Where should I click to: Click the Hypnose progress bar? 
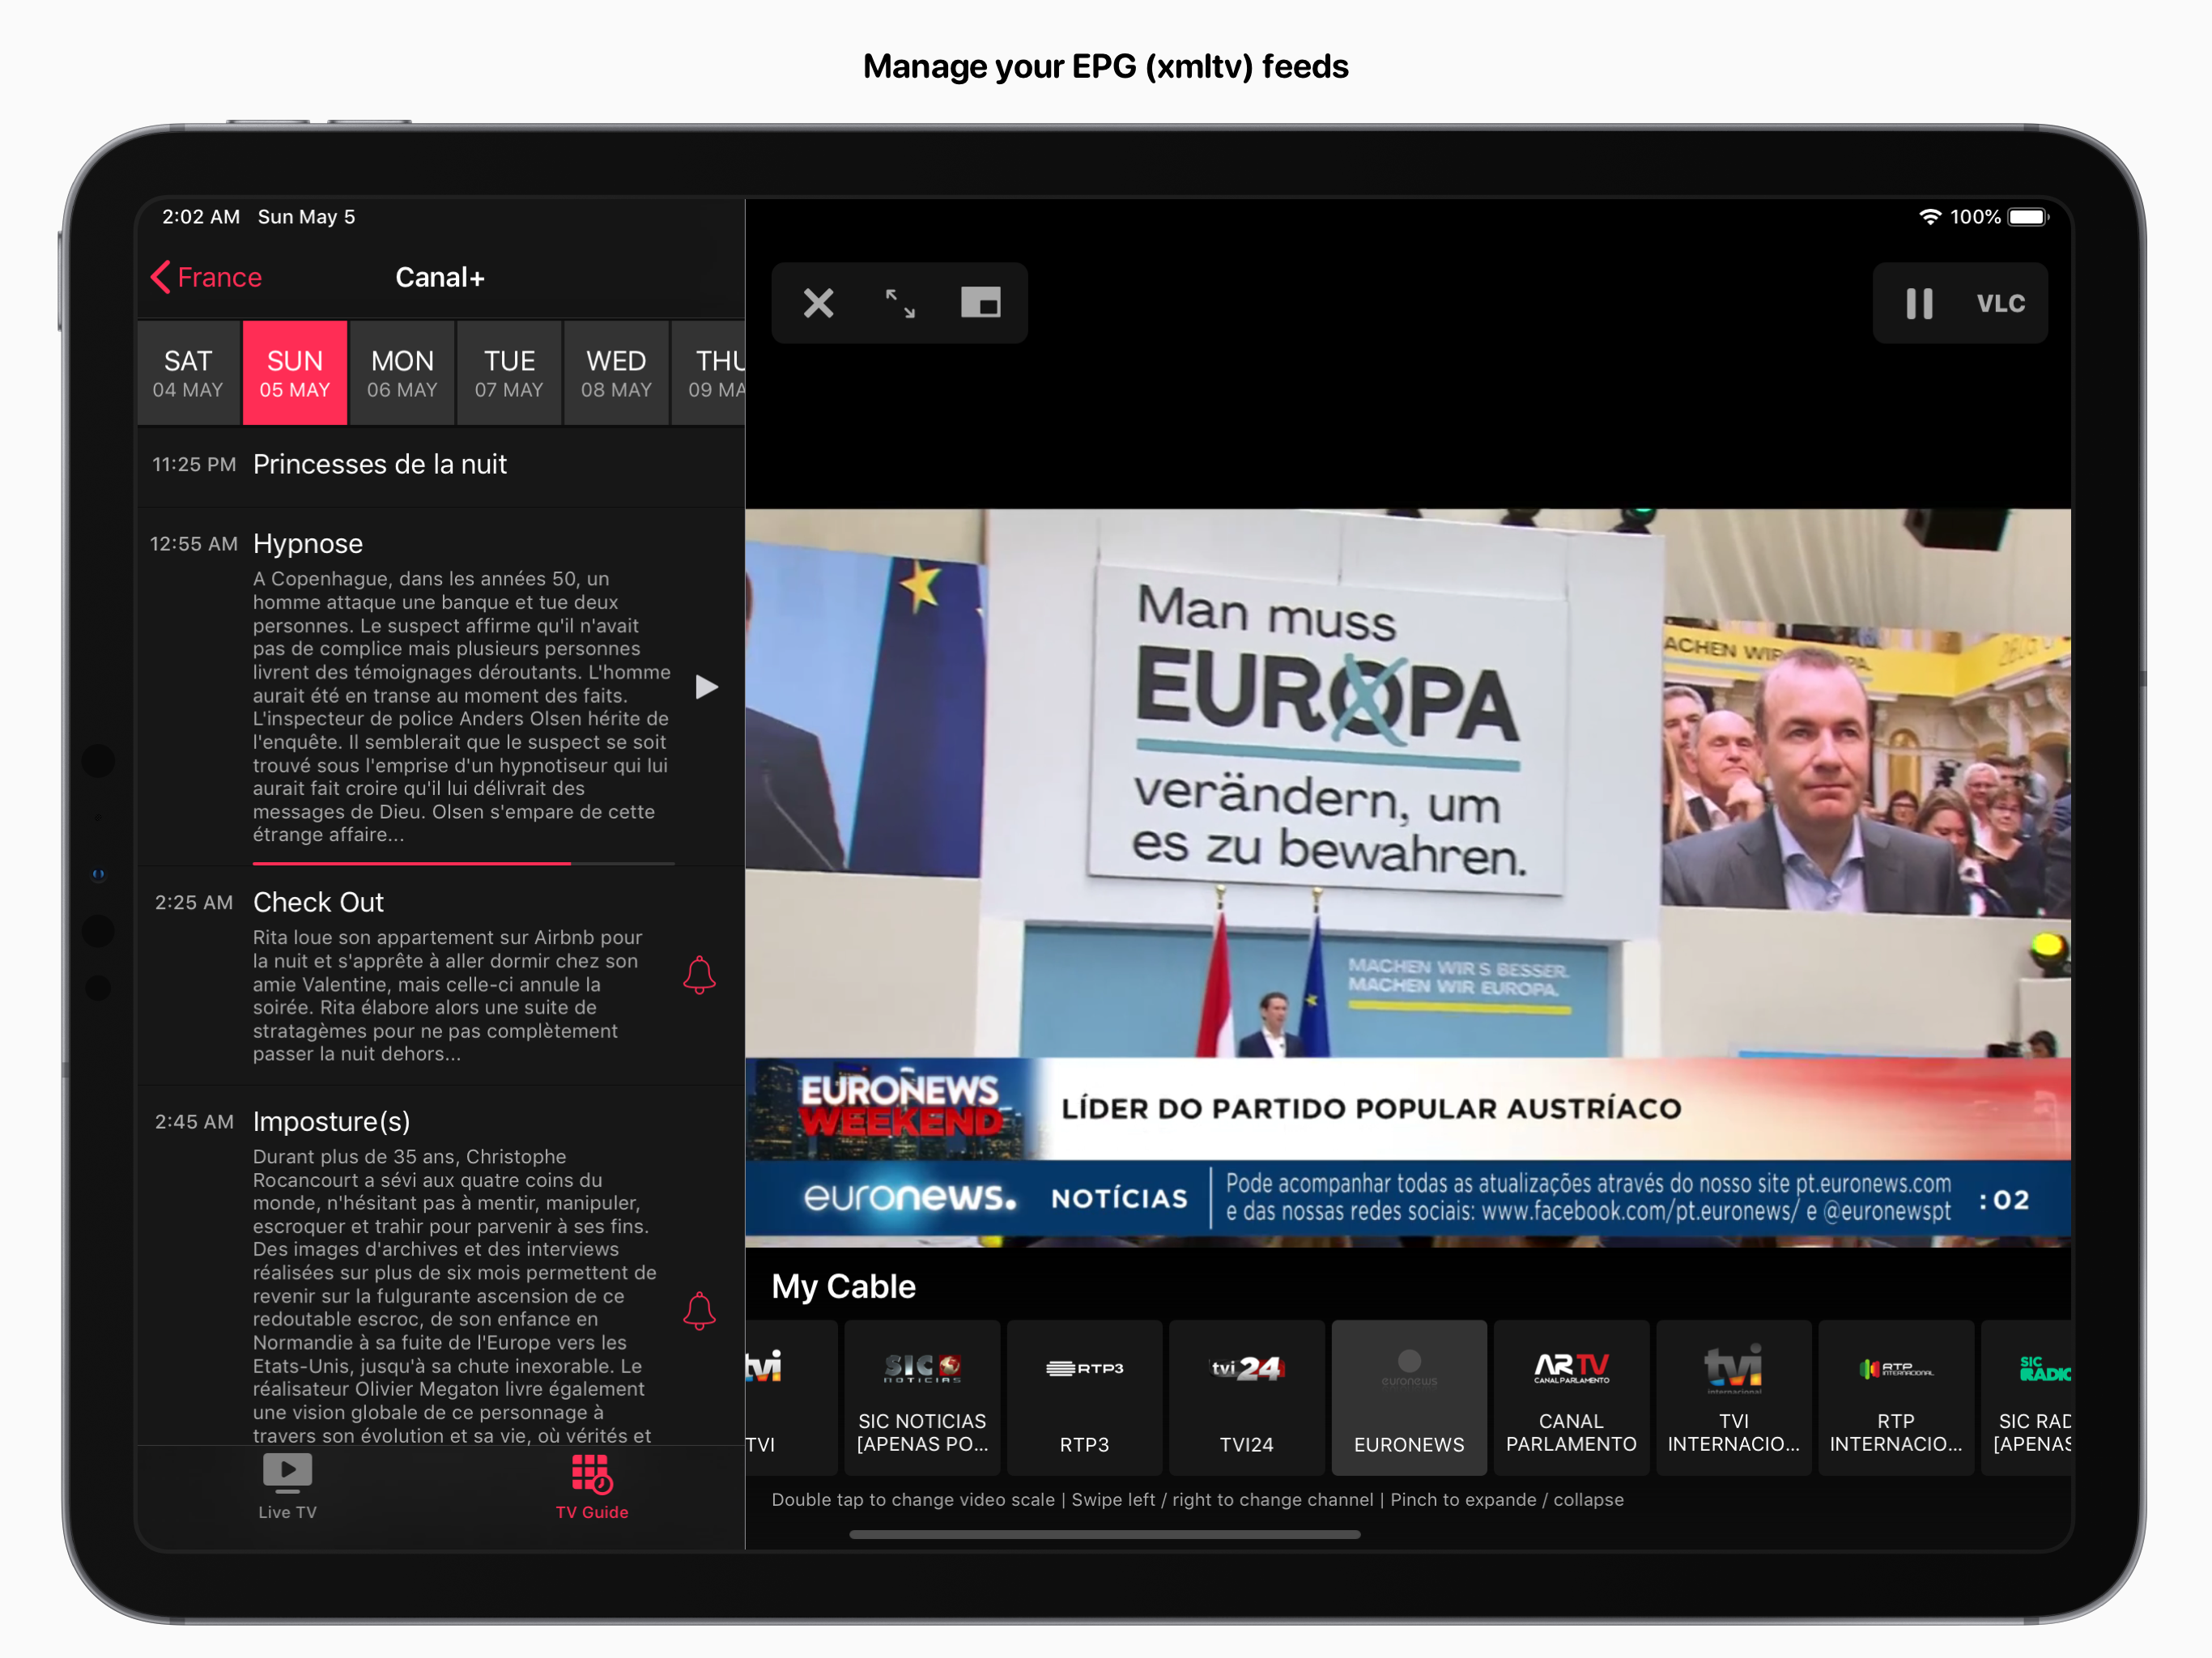pos(463,863)
